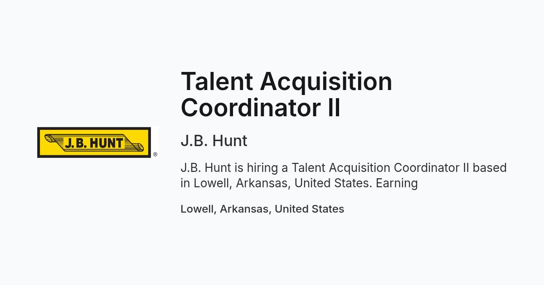
Task: Click 'Coordinator II' within the description text
Action: (x=431, y=168)
